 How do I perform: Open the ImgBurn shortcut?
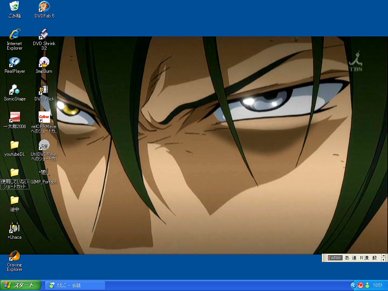(x=44, y=65)
